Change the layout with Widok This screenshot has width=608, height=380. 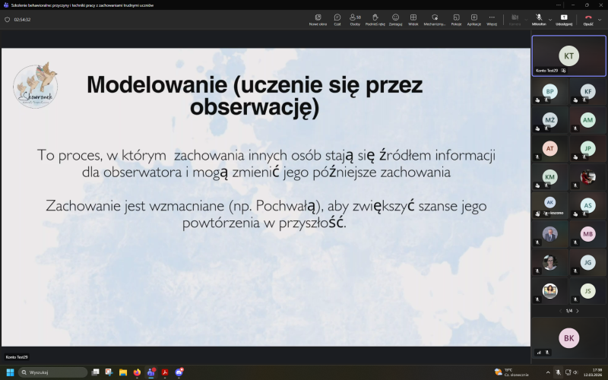[x=413, y=18]
